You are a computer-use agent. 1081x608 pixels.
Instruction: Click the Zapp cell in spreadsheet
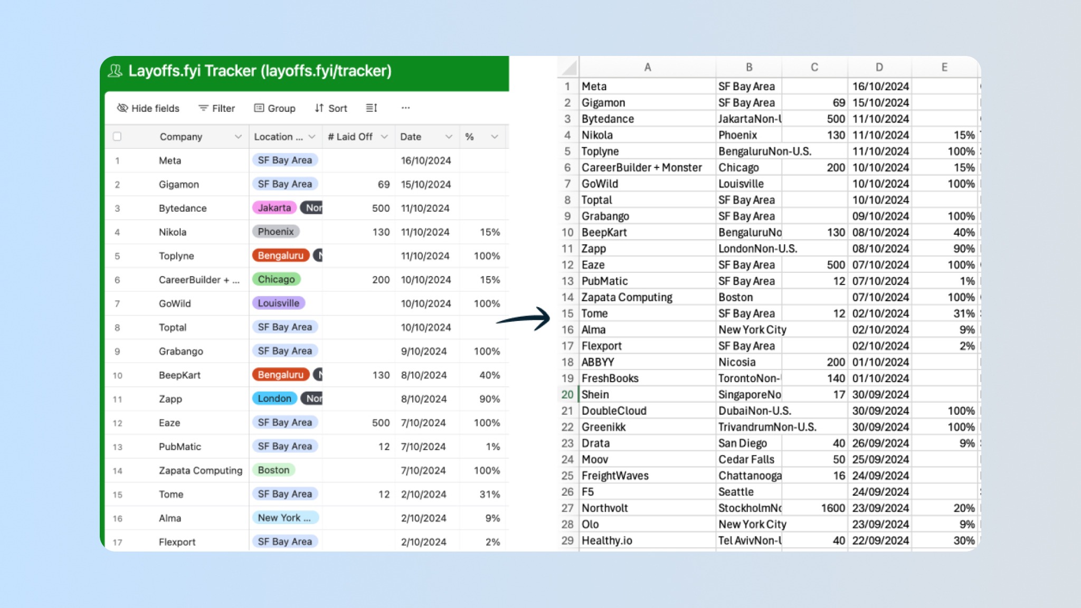coord(648,249)
